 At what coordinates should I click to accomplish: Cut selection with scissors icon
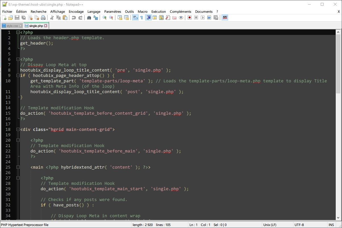[x=52, y=18]
